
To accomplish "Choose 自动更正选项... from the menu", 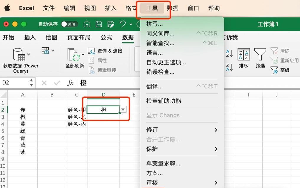I will click(x=182, y=62).
